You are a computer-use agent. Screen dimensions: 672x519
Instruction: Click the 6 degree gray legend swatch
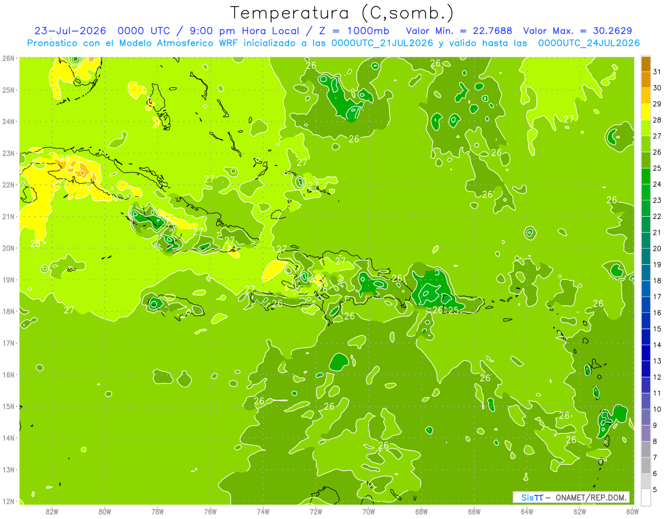pos(645,465)
